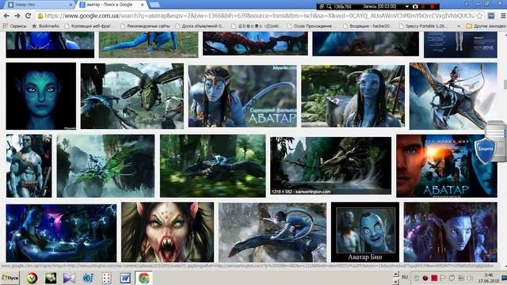This screenshot has height=285, width=507.
Task: Open the green-winged banshee floating mountains thumbnail
Action: [105, 165]
